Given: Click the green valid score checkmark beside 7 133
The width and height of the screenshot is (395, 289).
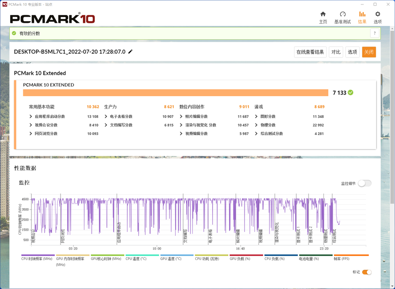Looking at the screenshot, I should pyautogui.click(x=351, y=93).
